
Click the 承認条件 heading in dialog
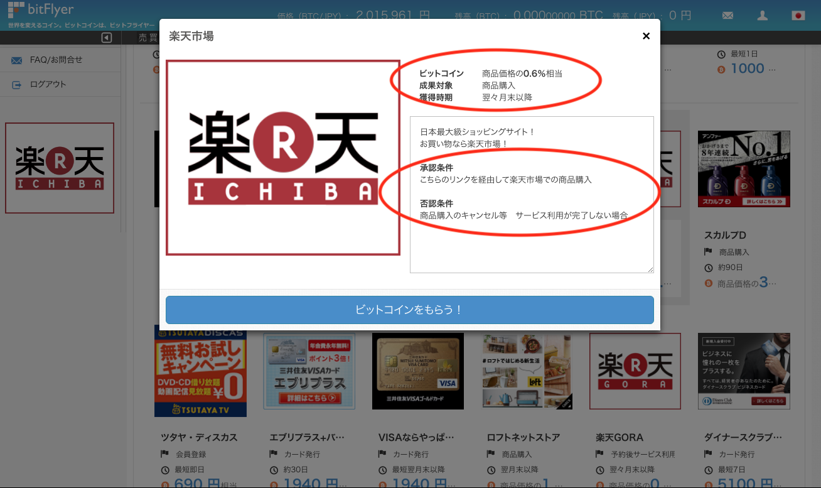click(436, 168)
